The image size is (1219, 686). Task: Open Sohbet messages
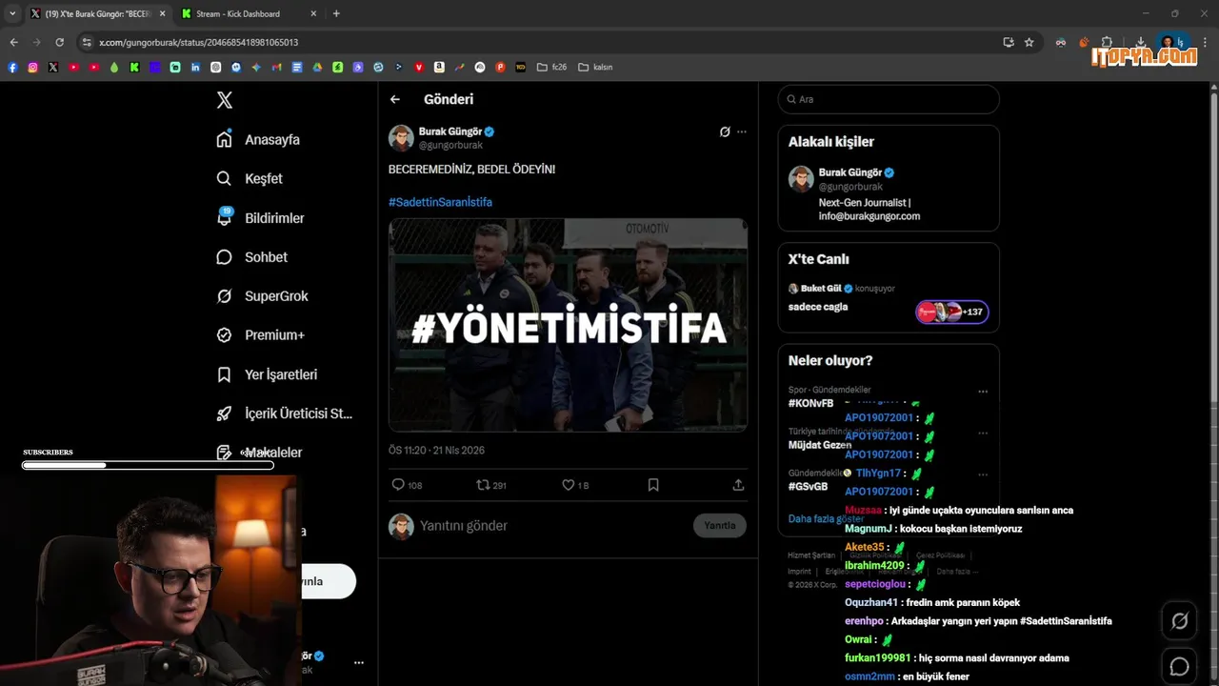(251, 257)
